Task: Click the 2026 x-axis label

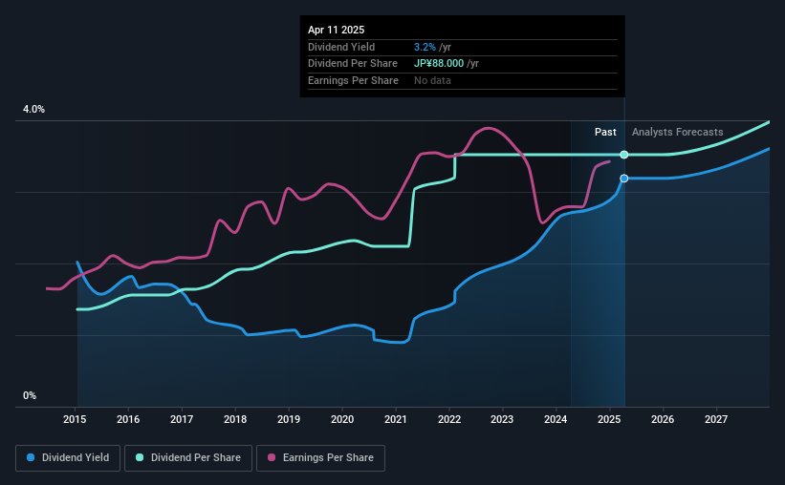Action: [663, 419]
